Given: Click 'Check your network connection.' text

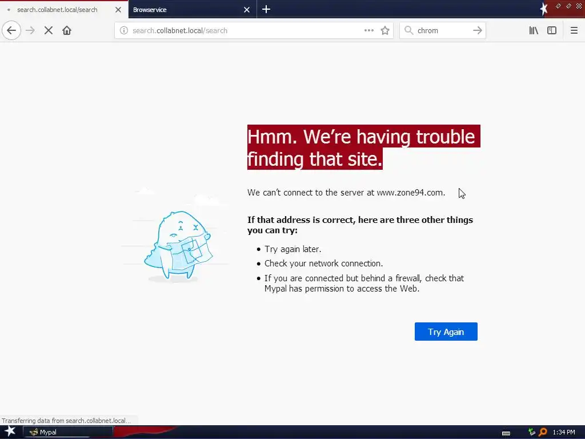Looking at the screenshot, I should (323, 264).
